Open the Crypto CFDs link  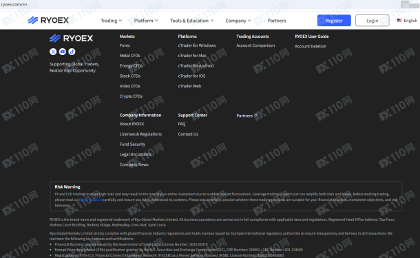tap(131, 96)
